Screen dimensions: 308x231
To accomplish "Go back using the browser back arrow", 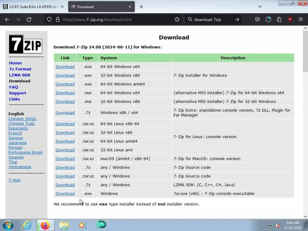I will (x=7, y=20).
